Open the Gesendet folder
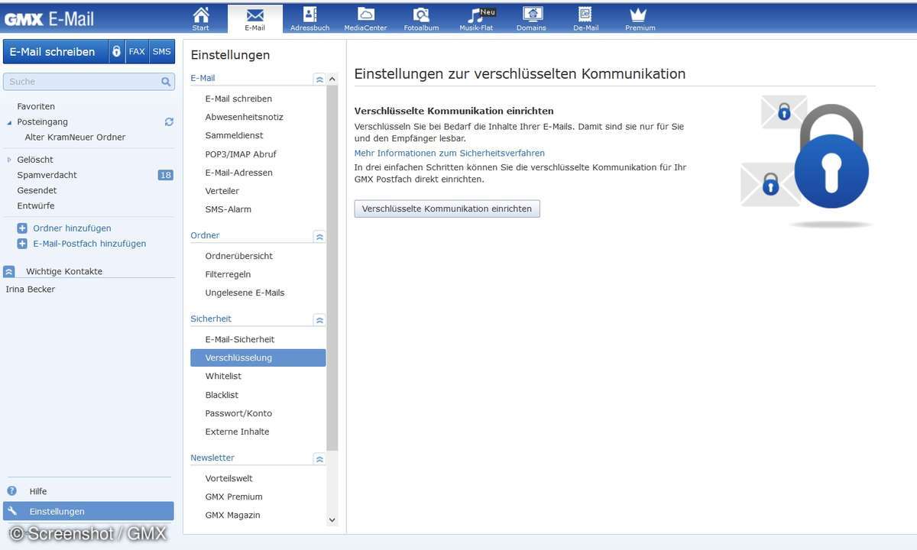 (x=37, y=190)
